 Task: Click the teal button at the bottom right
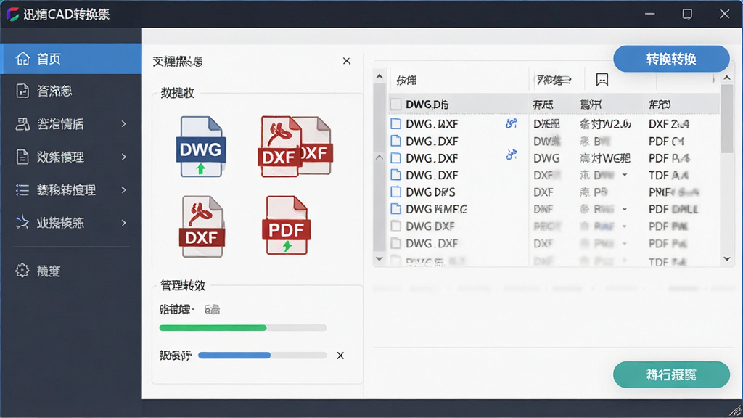pyautogui.click(x=671, y=375)
